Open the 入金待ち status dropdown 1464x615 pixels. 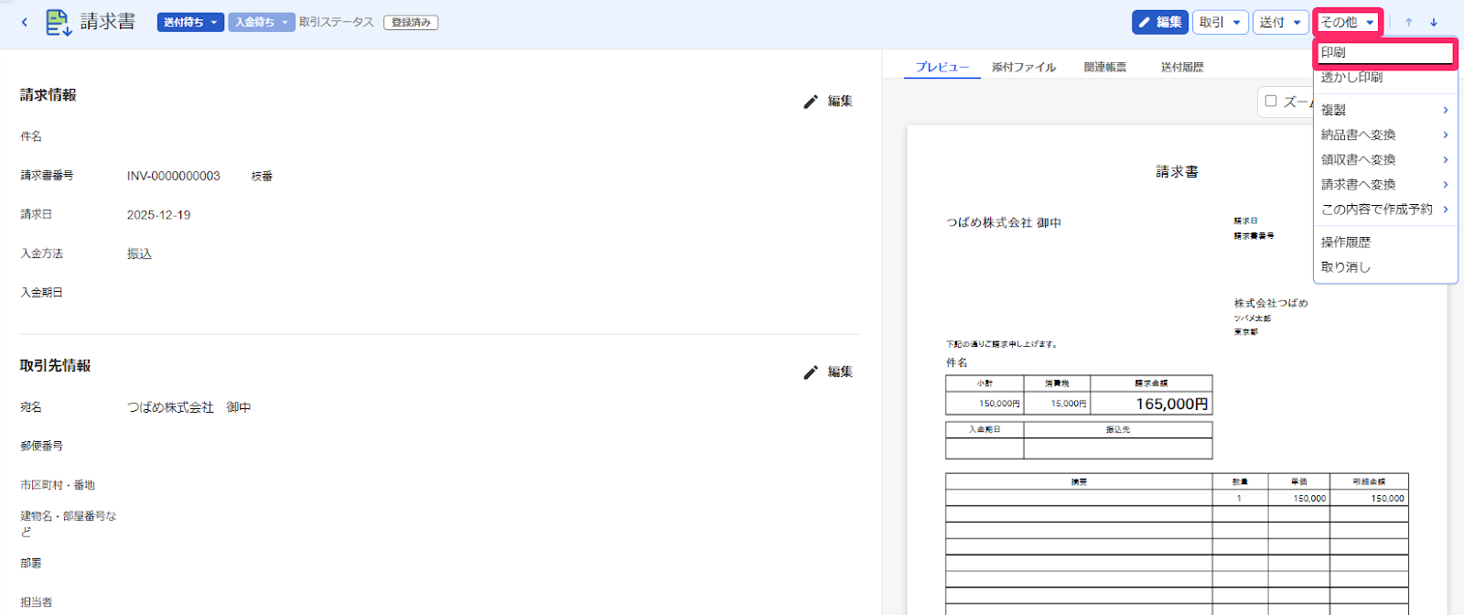coord(261,22)
